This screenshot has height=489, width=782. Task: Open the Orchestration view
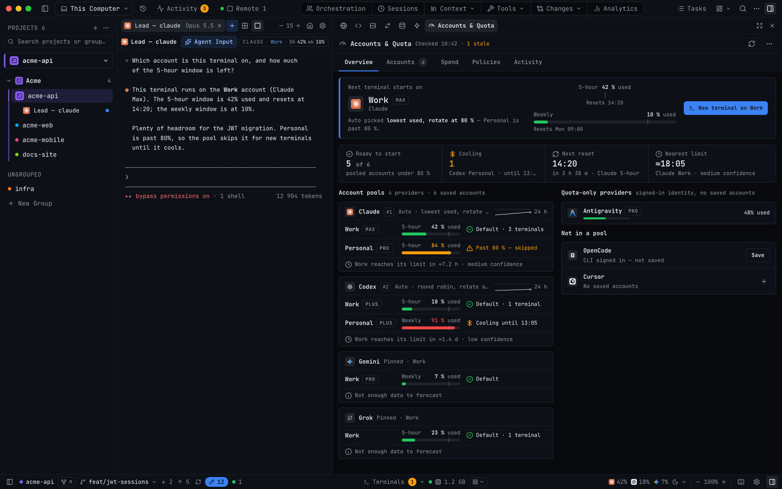[336, 8]
